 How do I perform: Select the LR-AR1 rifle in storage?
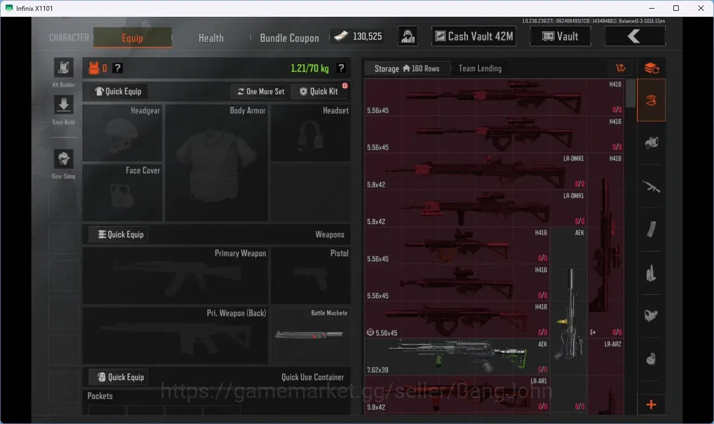point(457,394)
